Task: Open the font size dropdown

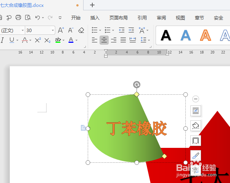Action: pos(53,31)
